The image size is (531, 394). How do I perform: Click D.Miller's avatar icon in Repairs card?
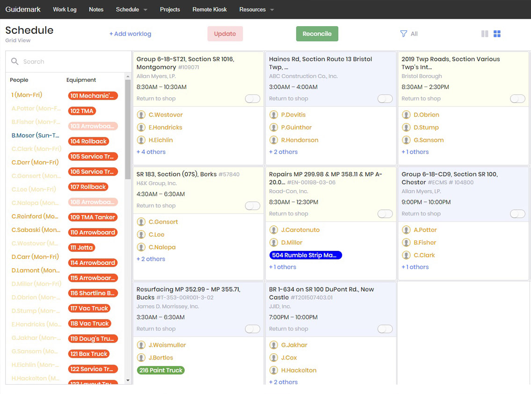coord(273,243)
